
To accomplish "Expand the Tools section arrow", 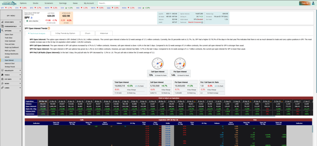I will [20, 75].
